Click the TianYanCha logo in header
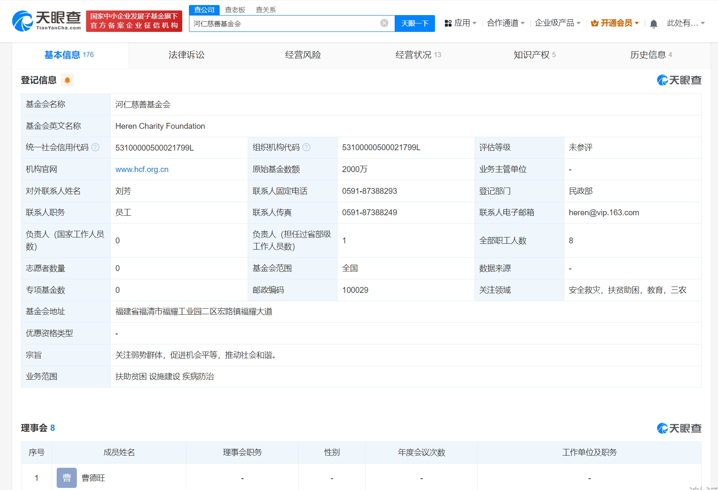This screenshot has width=718, height=490. tap(46, 21)
